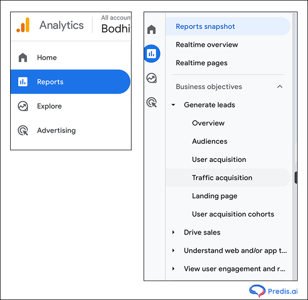
Task: Select Traffic acquisition report
Action: [x=222, y=178]
